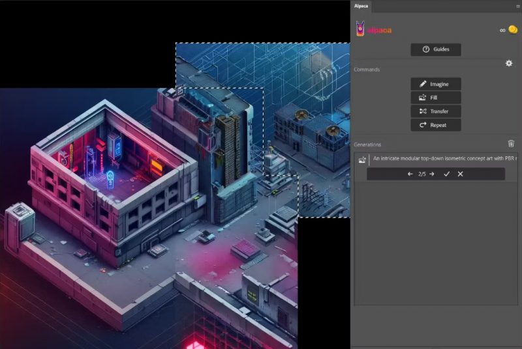Go to previous generation with left arrow
The height and width of the screenshot is (349, 522).
point(410,174)
